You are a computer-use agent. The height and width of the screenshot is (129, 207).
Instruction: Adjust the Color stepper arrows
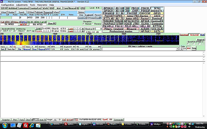tap(181, 49)
